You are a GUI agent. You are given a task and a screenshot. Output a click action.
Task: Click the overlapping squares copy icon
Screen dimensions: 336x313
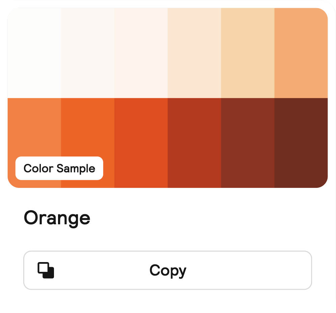(x=46, y=270)
